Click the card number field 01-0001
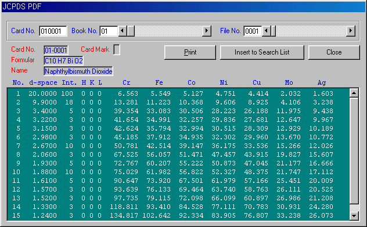This screenshot has width=367, height=227. tap(56, 50)
